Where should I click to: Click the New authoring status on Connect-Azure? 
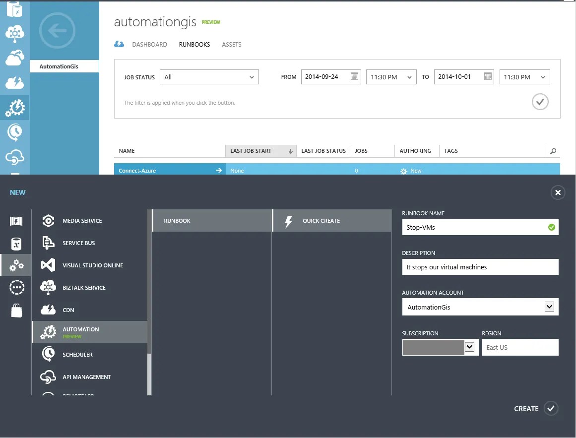point(411,171)
